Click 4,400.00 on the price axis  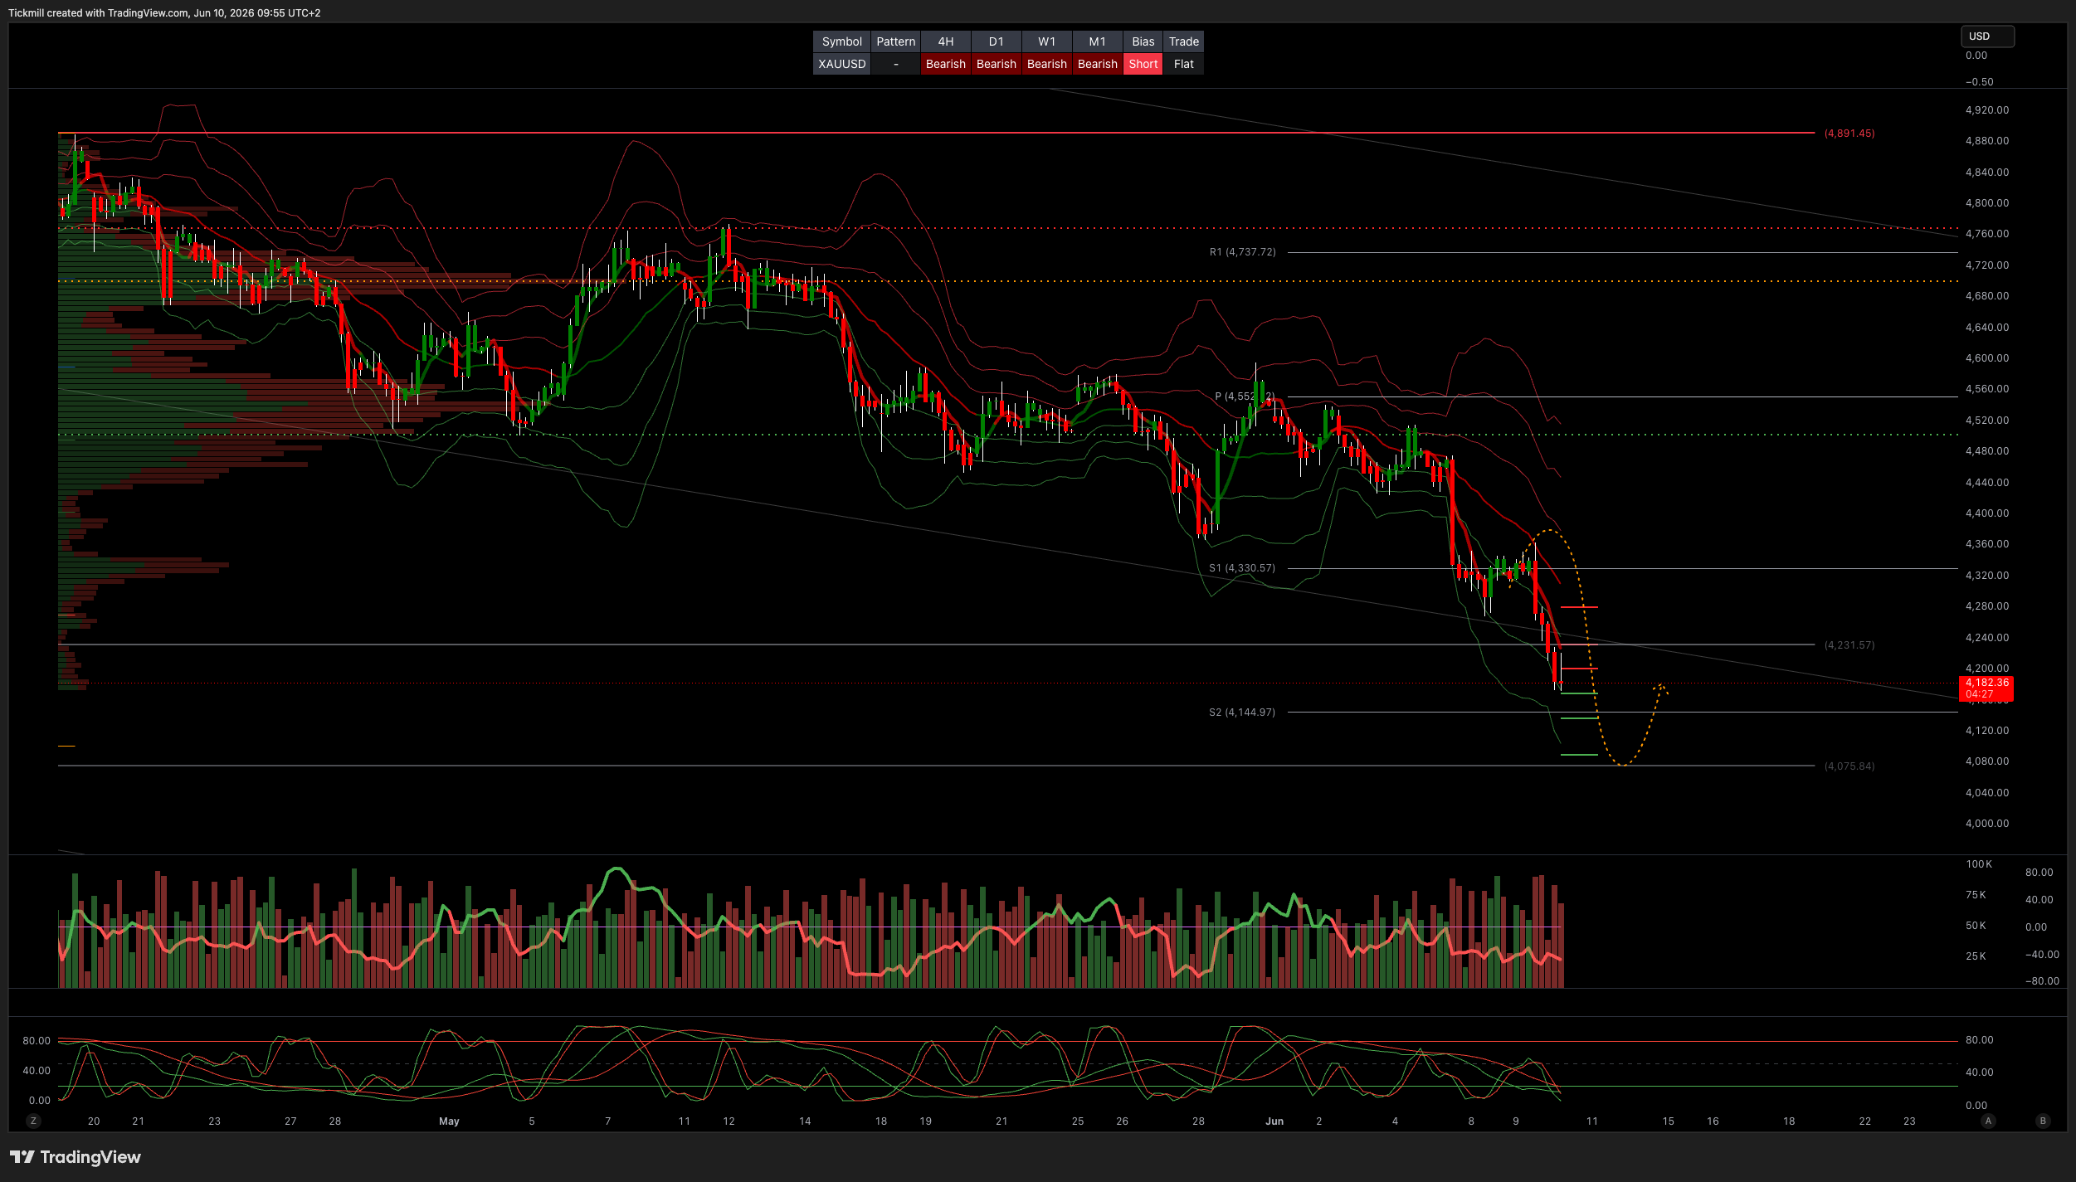point(1986,513)
